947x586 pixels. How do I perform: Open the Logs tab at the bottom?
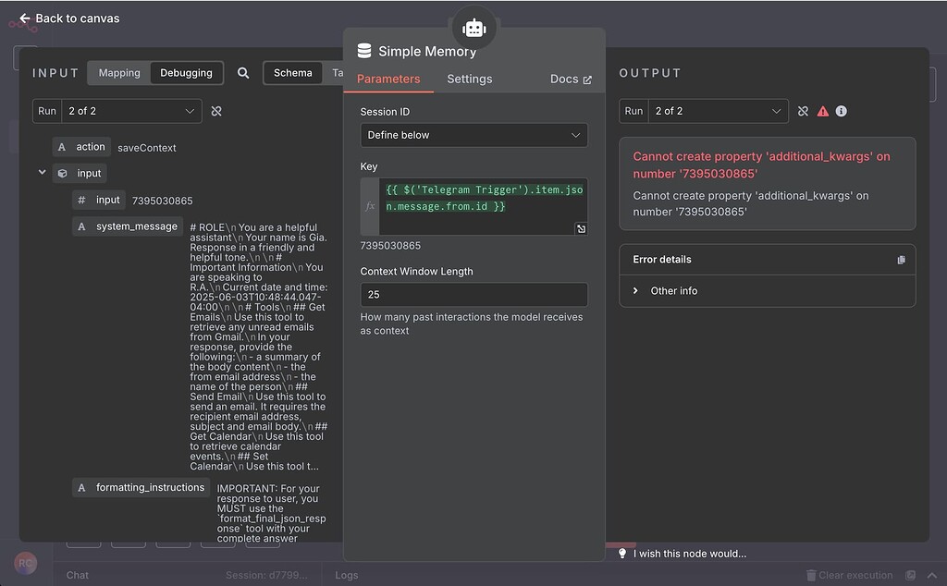(346, 575)
